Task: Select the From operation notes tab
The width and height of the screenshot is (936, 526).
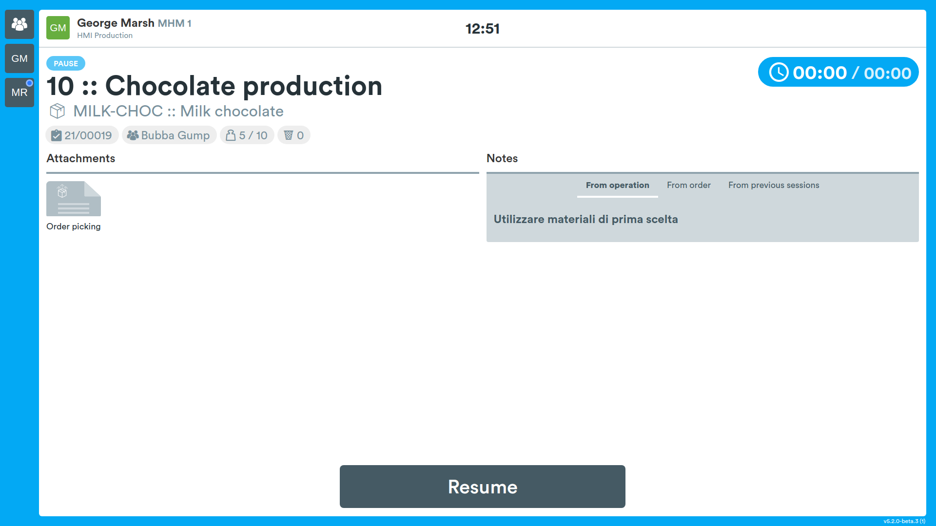Action: click(x=617, y=186)
